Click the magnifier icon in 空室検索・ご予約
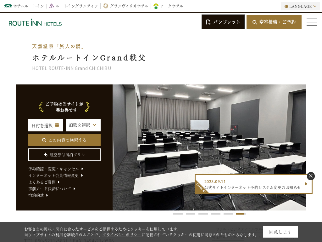Viewport: 322px width, 242px height. tap(255, 22)
